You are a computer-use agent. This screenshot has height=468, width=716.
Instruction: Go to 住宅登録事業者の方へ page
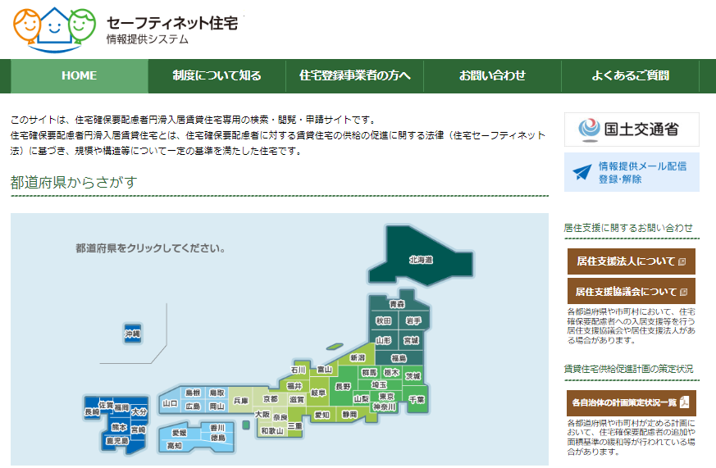tap(354, 76)
